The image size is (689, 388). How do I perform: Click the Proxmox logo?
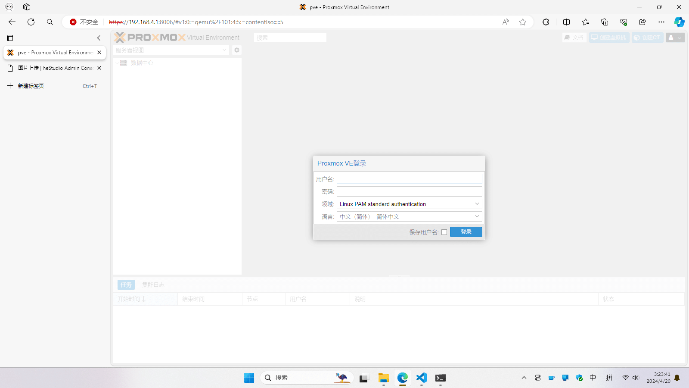coord(150,38)
